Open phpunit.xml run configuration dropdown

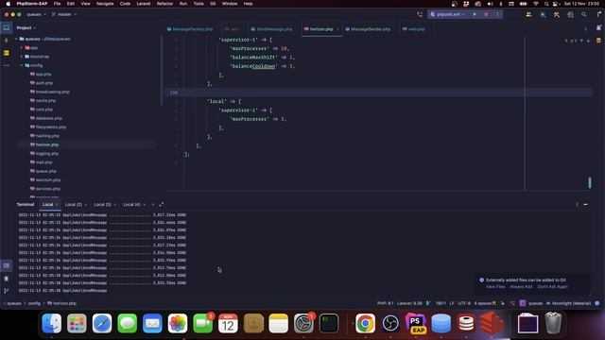(447, 14)
